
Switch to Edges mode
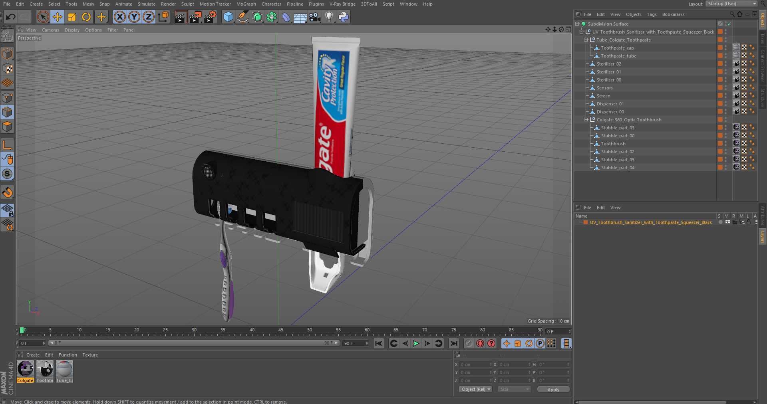tap(7, 112)
